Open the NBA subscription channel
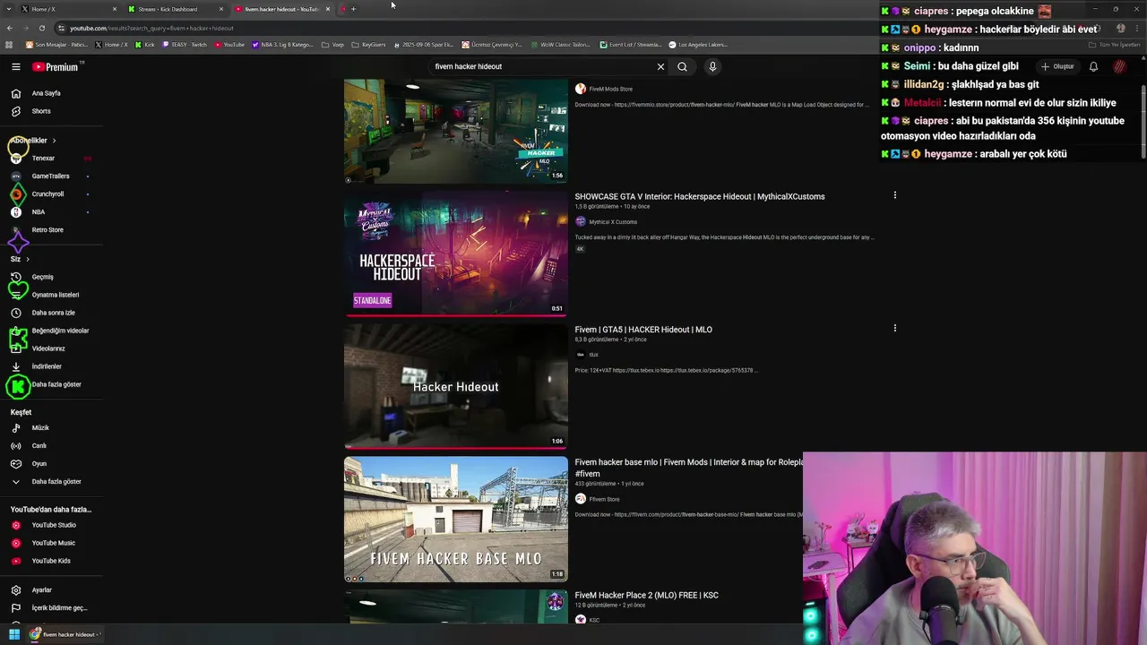 [51, 212]
